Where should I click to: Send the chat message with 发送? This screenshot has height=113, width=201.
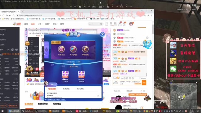(144, 83)
